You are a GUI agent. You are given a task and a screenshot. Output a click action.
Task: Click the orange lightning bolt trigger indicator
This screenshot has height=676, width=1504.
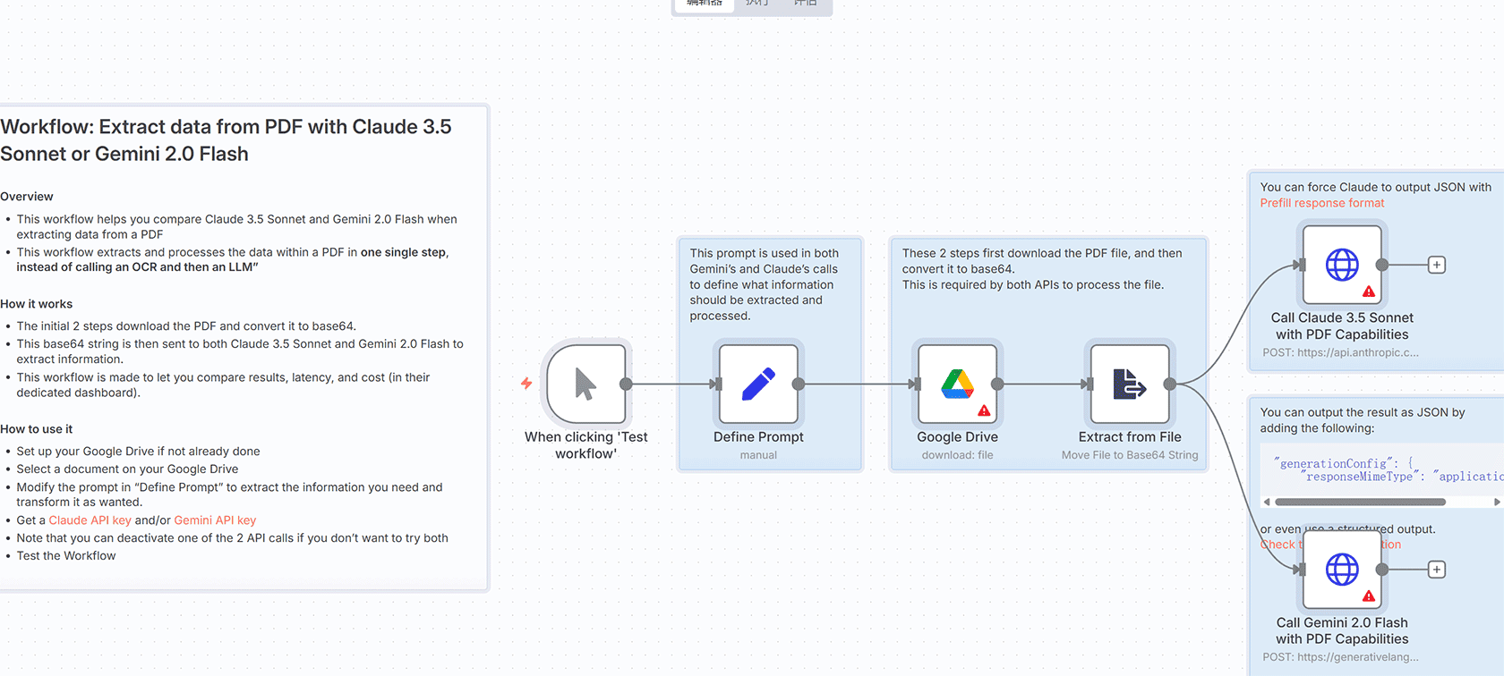tap(526, 384)
